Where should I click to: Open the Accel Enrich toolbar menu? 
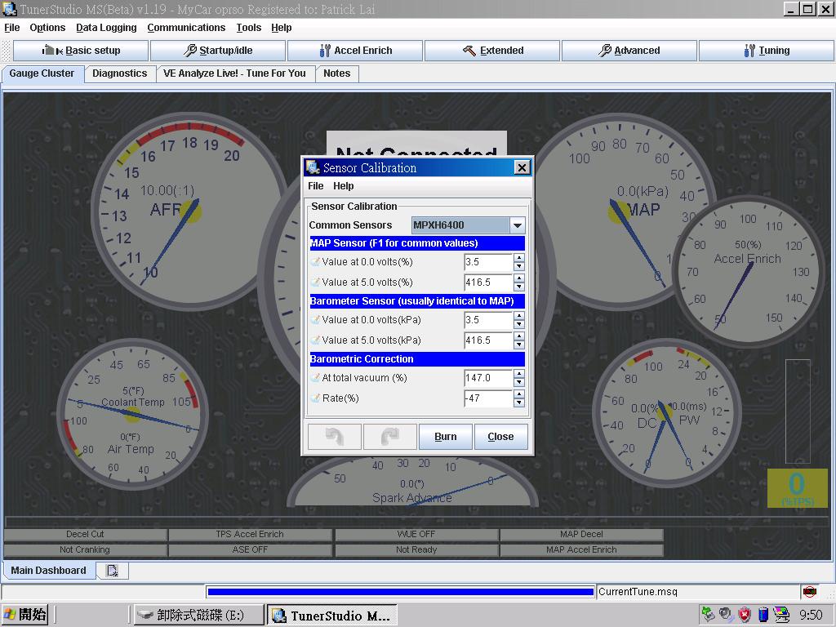click(355, 51)
